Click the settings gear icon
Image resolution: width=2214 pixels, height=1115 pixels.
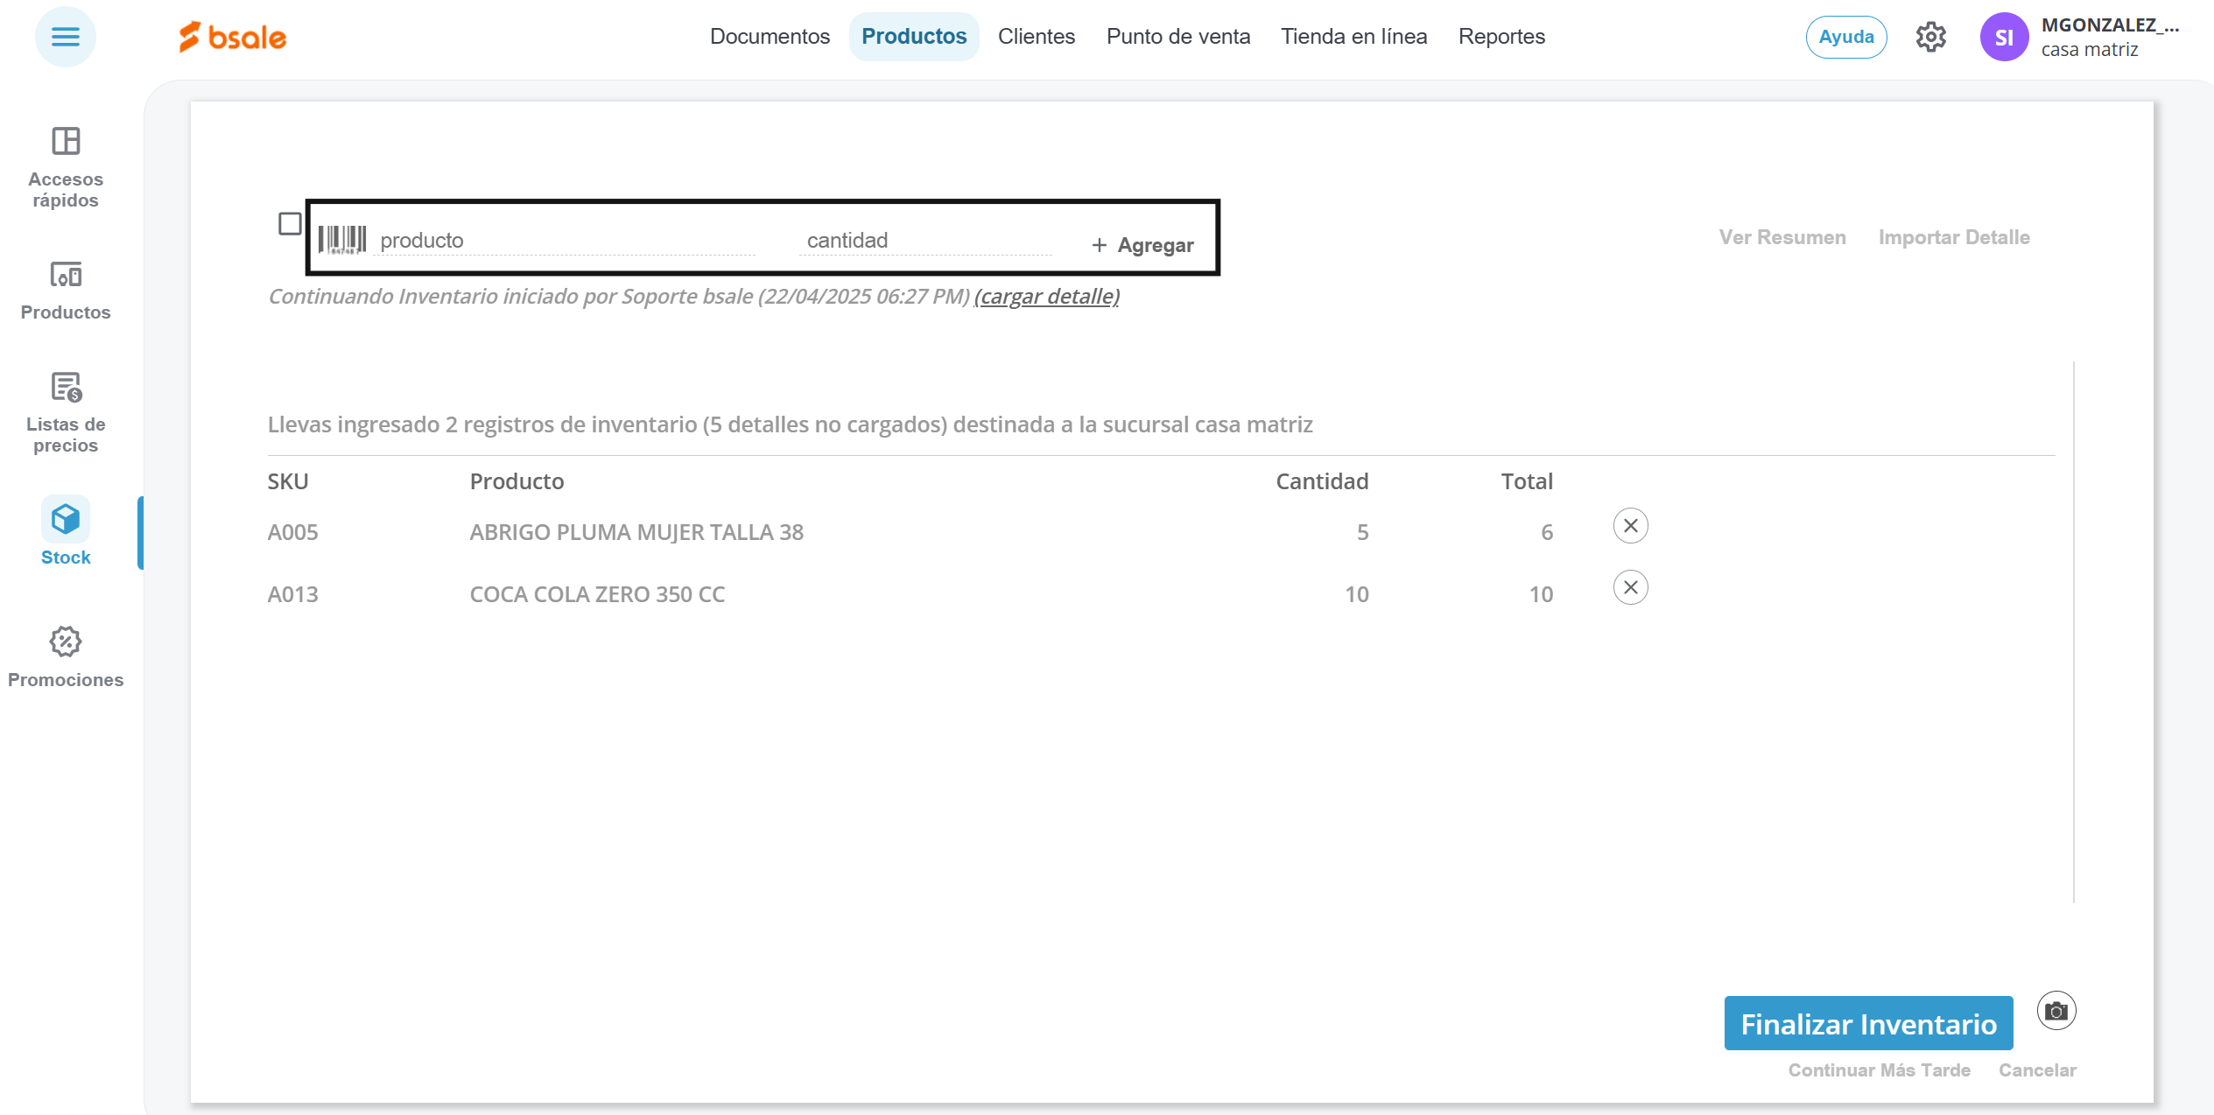tap(1930, 37)
